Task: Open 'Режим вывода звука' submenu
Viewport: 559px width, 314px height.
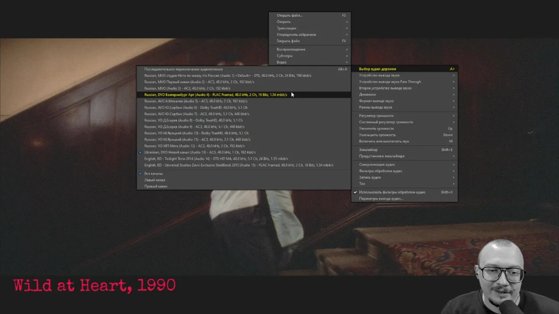Action: click(405, 107)
